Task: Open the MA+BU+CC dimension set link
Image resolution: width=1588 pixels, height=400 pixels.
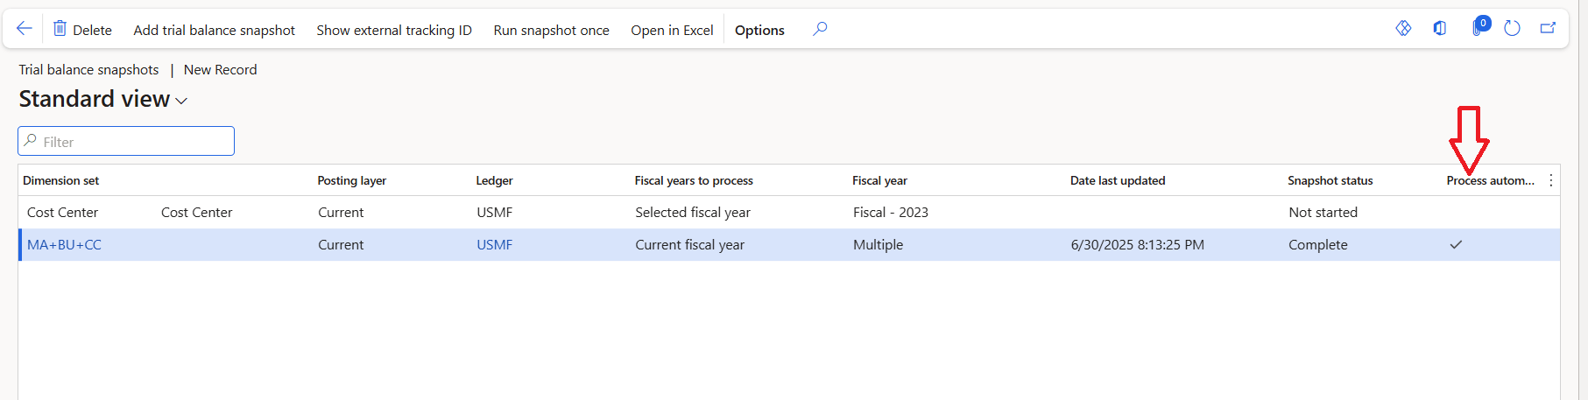Action: coord(64,245)
